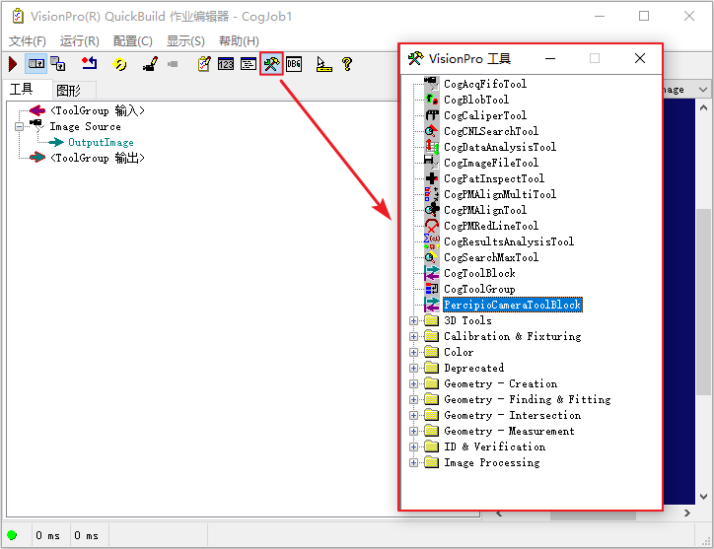
Task: Minimize the VisionPro 工具 window
Action: pyautogui.click(x=550, y=59)
